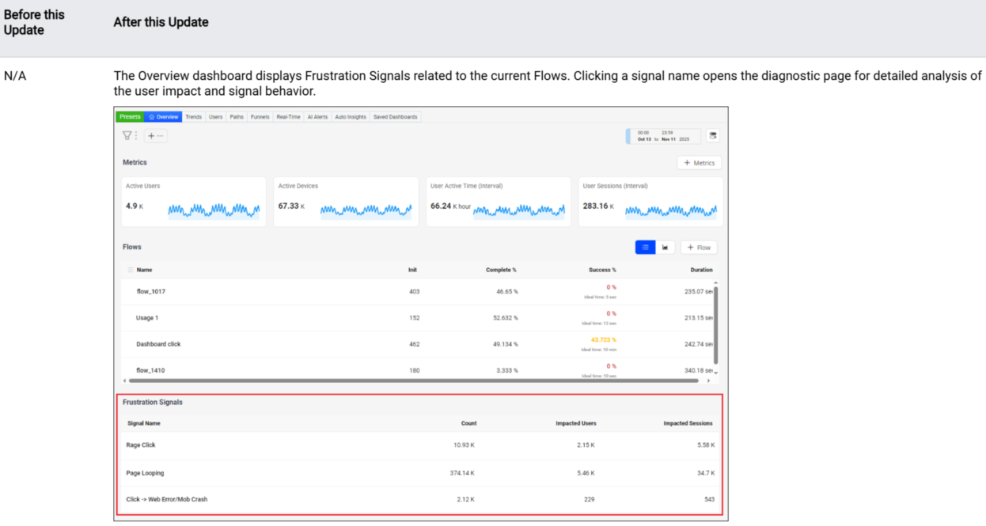Open the date range picker

point(664,135)
